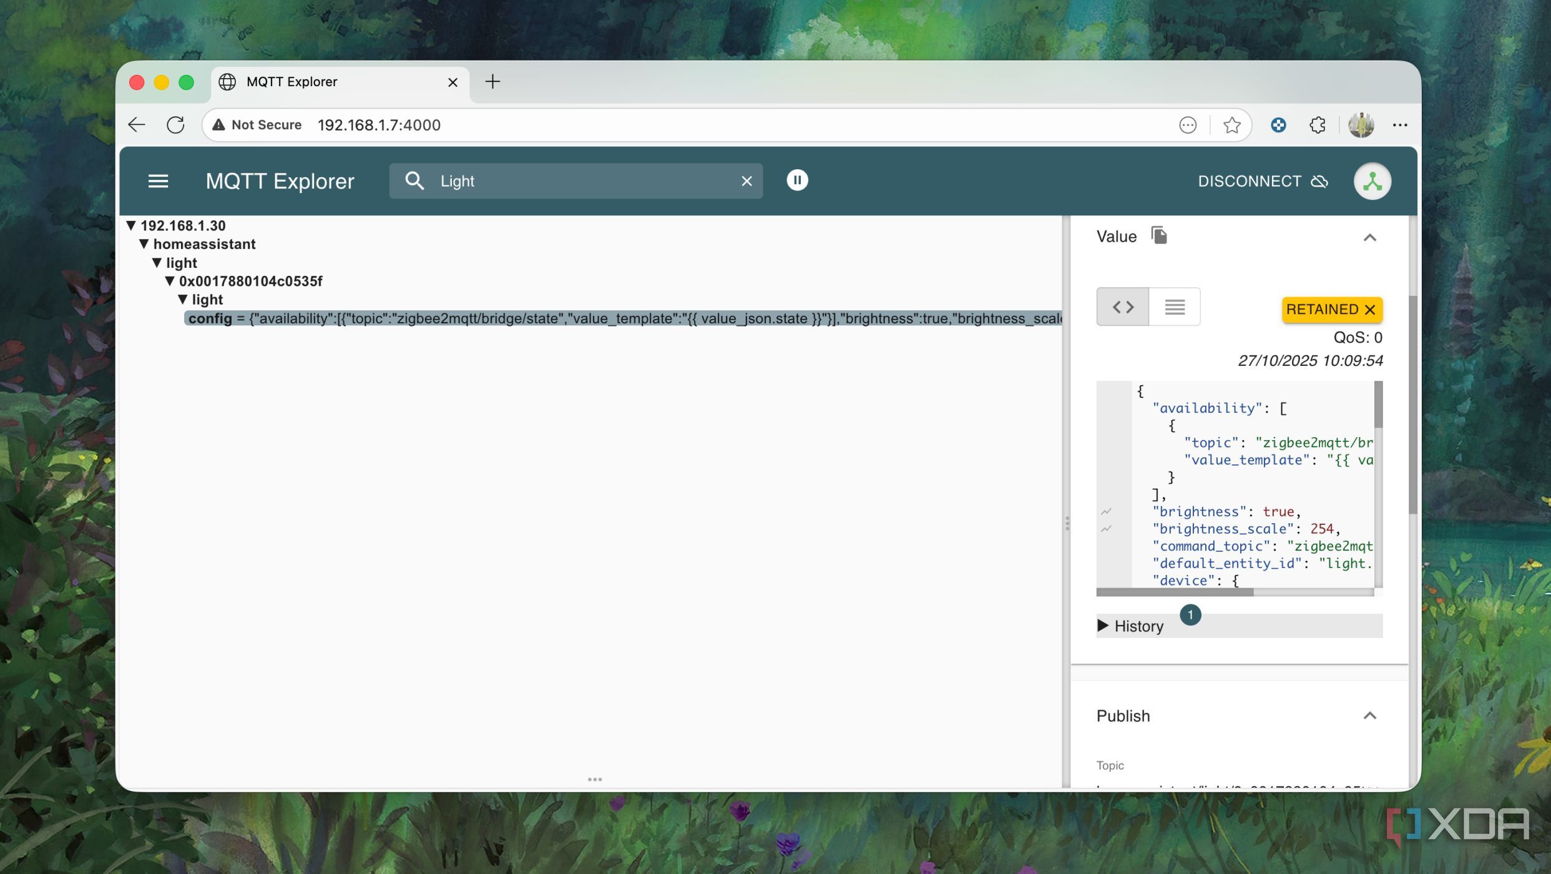Click the address bar chat bubble icon
Viewport: 1551px width, 874px height.
coord(1188,125)
